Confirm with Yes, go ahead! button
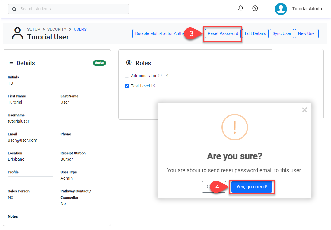This screenshot has height=230, width=331. 252,187
